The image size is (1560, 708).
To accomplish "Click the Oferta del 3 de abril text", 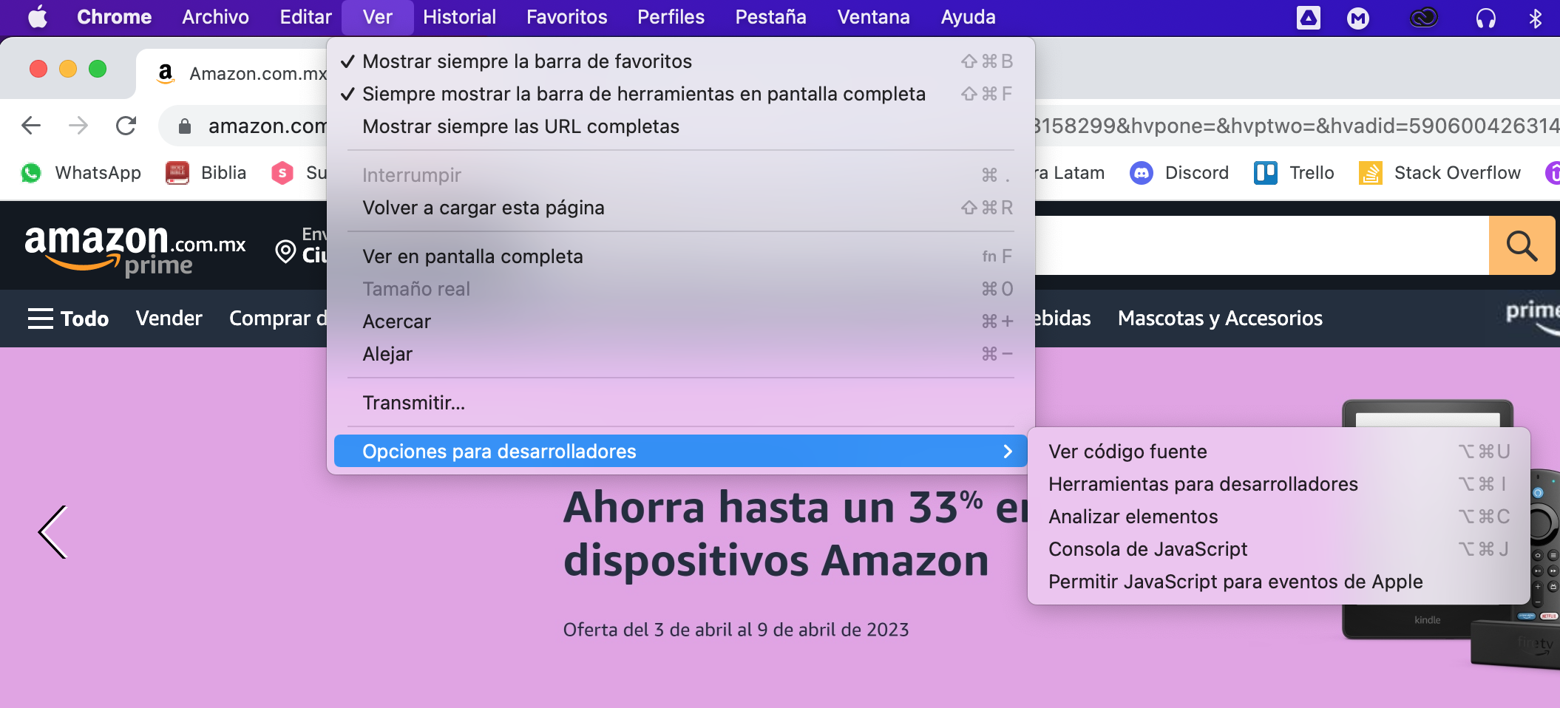I will pyautogui.click(x=736, y=630).
